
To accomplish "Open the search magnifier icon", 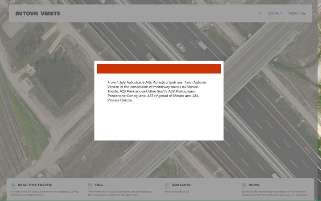I will (x=259, y=13).
